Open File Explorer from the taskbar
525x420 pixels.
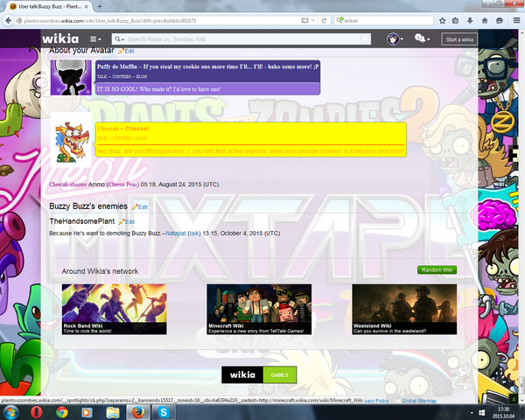coord(113,412)
